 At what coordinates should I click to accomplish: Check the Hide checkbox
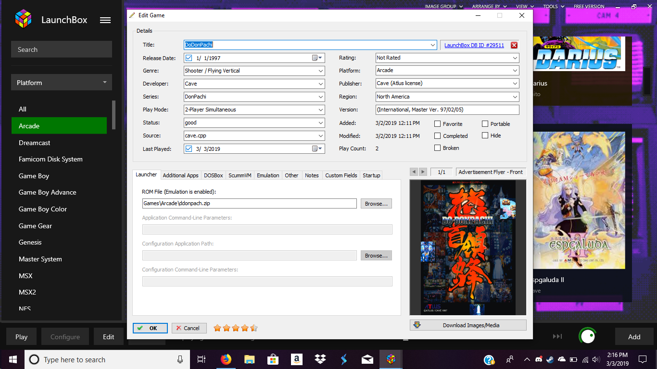coord(485,135)
